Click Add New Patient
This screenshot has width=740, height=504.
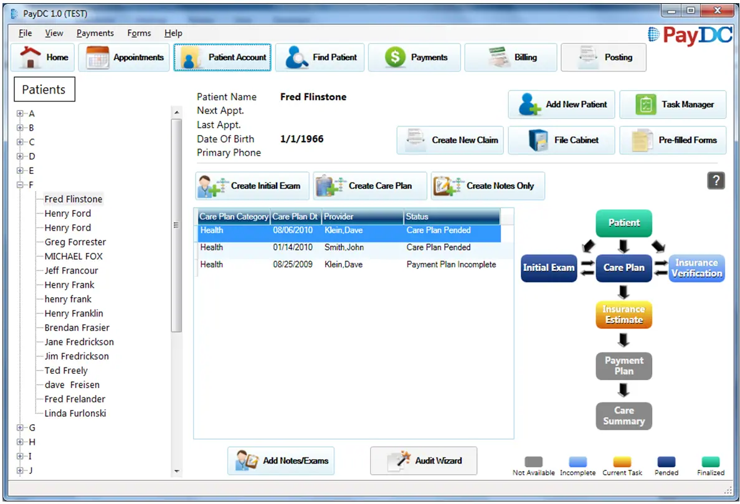pos(561,104)
